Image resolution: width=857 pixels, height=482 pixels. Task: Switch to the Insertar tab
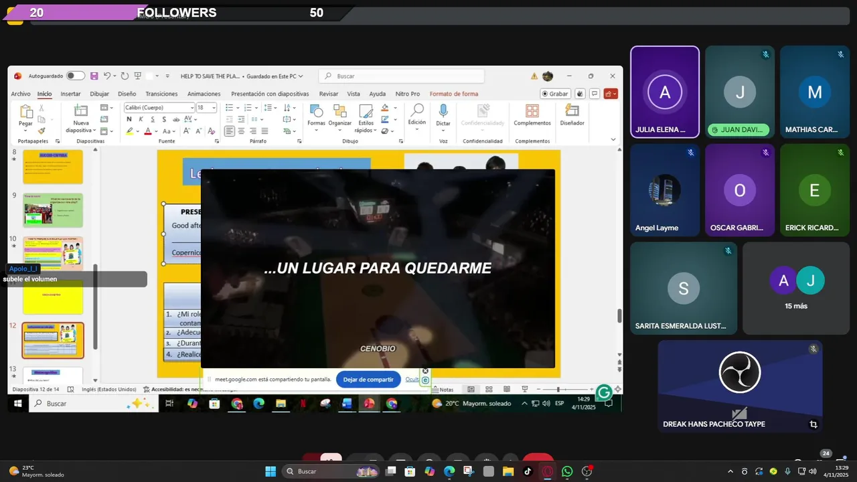(70, 94)
